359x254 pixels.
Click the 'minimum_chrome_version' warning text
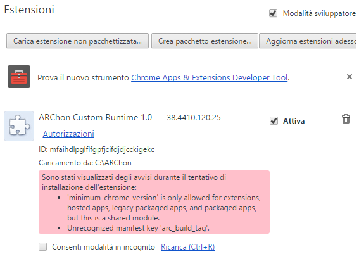click(x=164, y=208)
